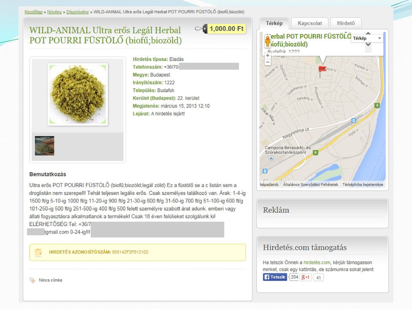Viewport: 412px width, 309px height.
Task: Switch to the Kapcsolat tab
Action: point(310,23)
